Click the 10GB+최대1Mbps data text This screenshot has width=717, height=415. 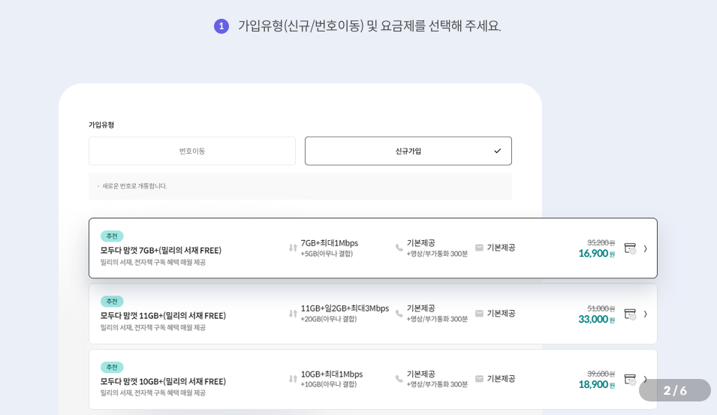click(332, 374)
